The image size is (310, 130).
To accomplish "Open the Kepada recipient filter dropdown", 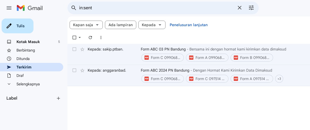I will click(x=152, y=25).
